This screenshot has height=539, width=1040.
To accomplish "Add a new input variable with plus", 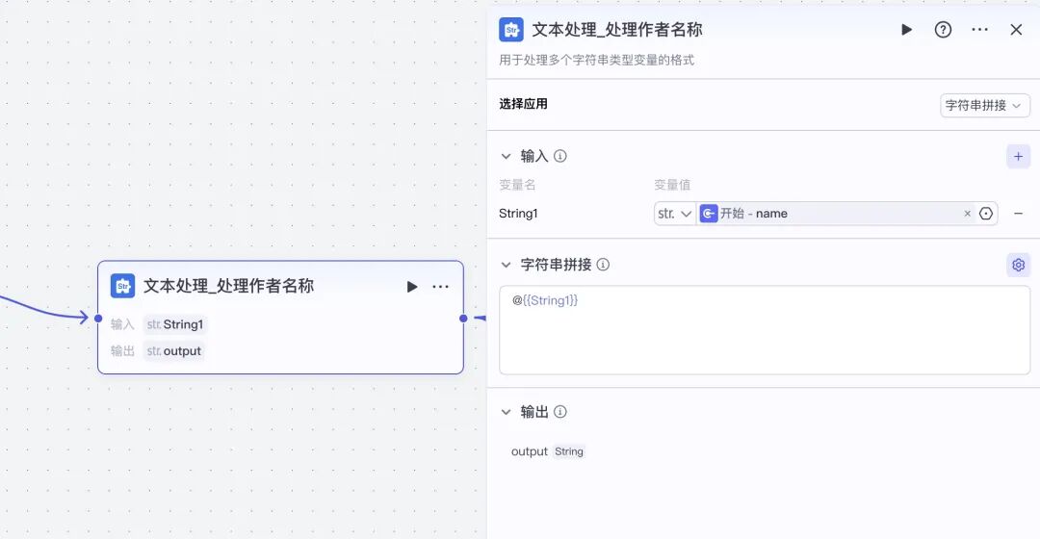I will click(1018, 157).
